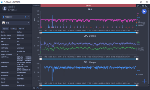The width and height of the screenshot is (150, 90).
Task: Select the OS row showing 12
Action: click(x=16, y=41)
